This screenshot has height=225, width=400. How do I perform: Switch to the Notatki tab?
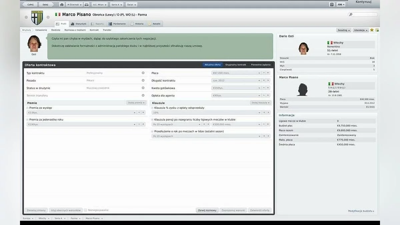click(x=154, y=24)
